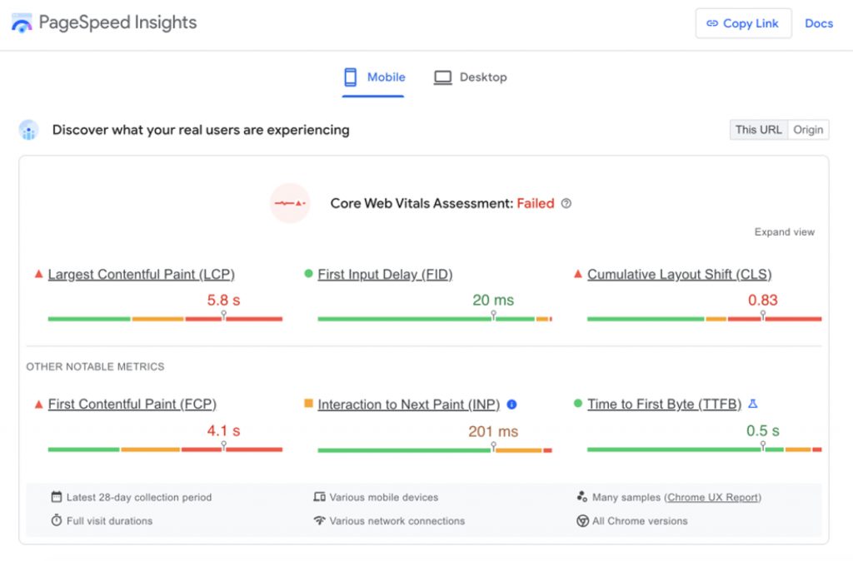Click the samples icon by Many samples

(582, 497)
